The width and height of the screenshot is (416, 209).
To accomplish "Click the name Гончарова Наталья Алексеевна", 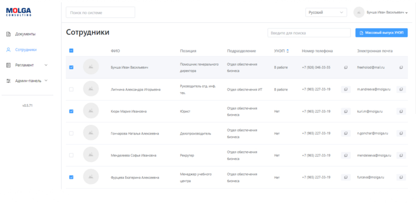I will (x=135, y=133).
